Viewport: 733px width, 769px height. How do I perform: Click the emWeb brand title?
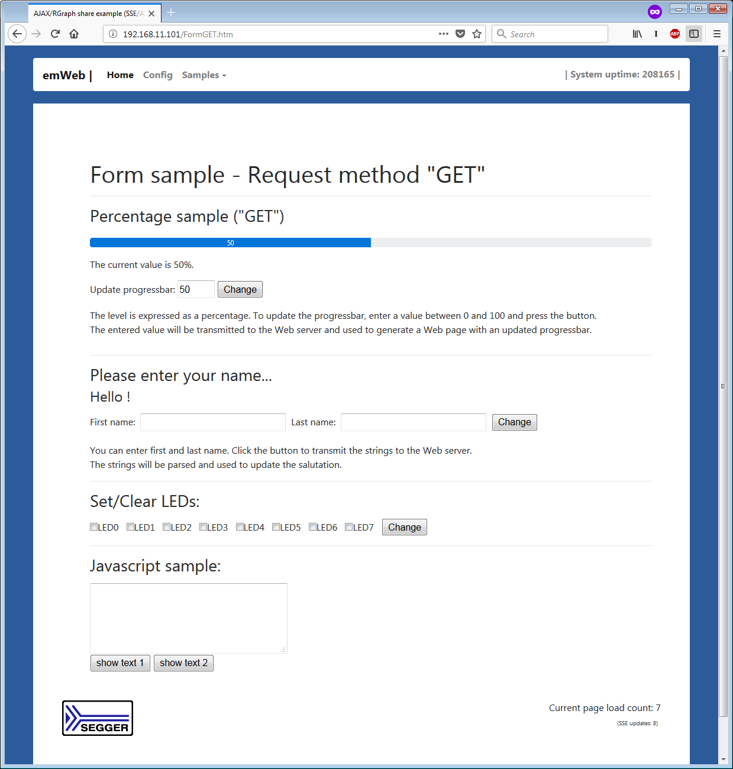coord(67,75)
